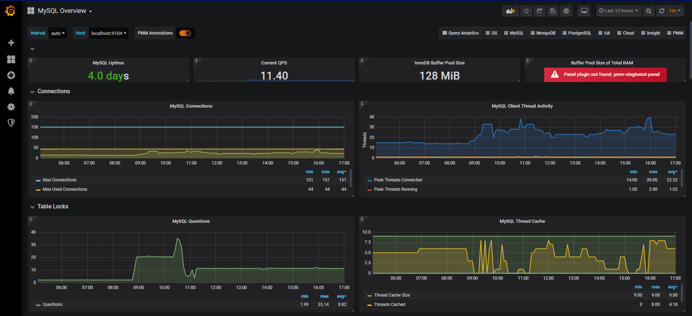Toggle Max Connections series in legend
The height and width of the screenshot is (316, 692).
(x=59, y=180)
